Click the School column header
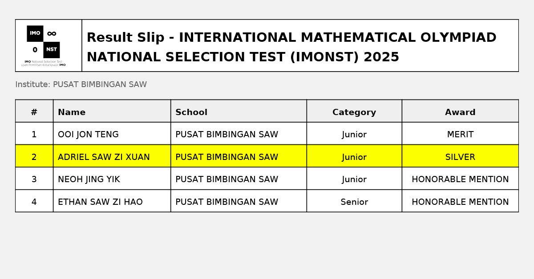 click(x=191, y=112)
